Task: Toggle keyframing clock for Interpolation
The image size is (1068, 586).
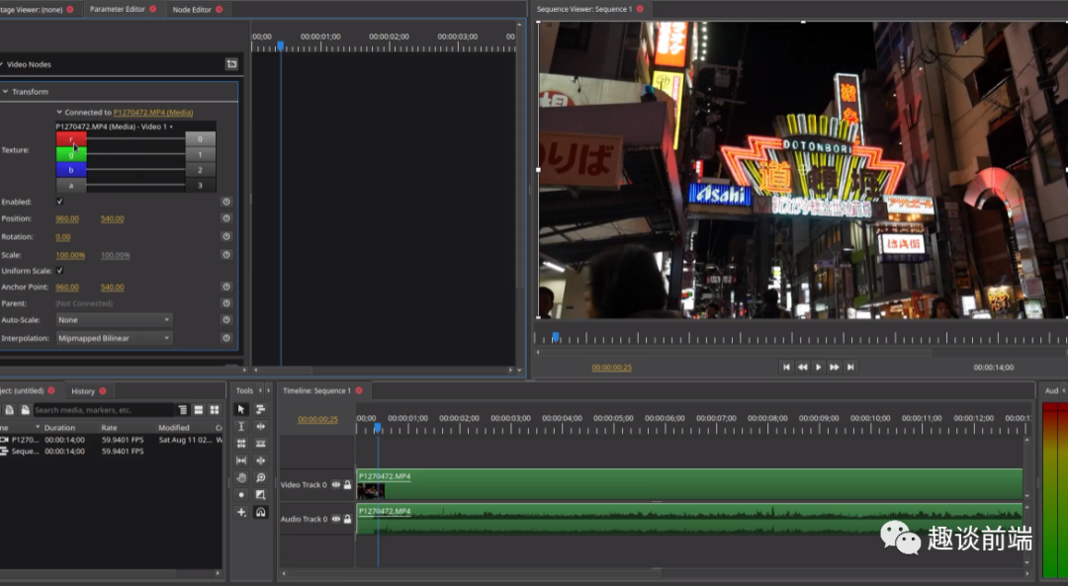Action: tap(226, 338)
